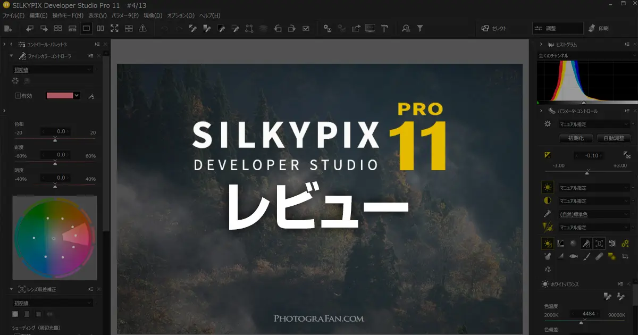Select side-by-side compare view icon
Viewport: 638px width, 335px height.
click(100, 28)
